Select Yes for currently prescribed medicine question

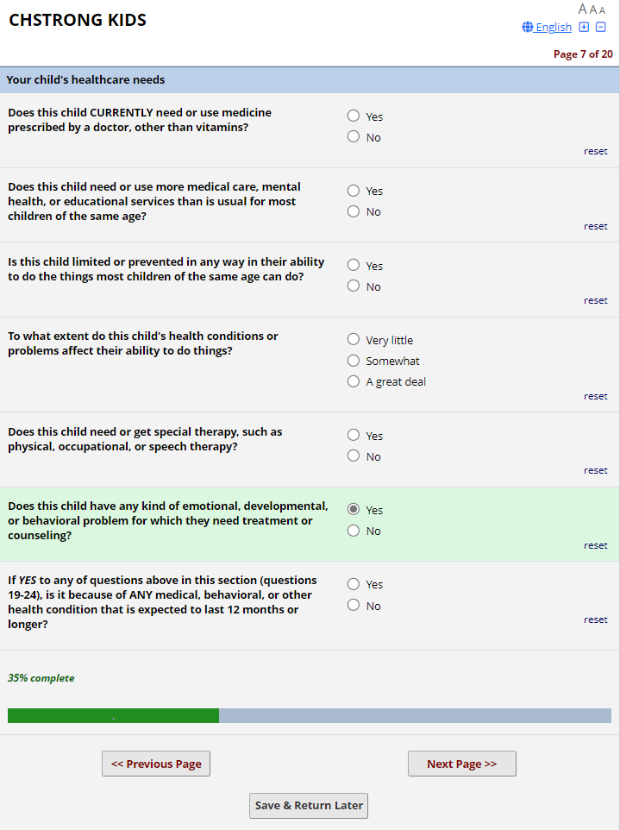[x=354, y=116]
